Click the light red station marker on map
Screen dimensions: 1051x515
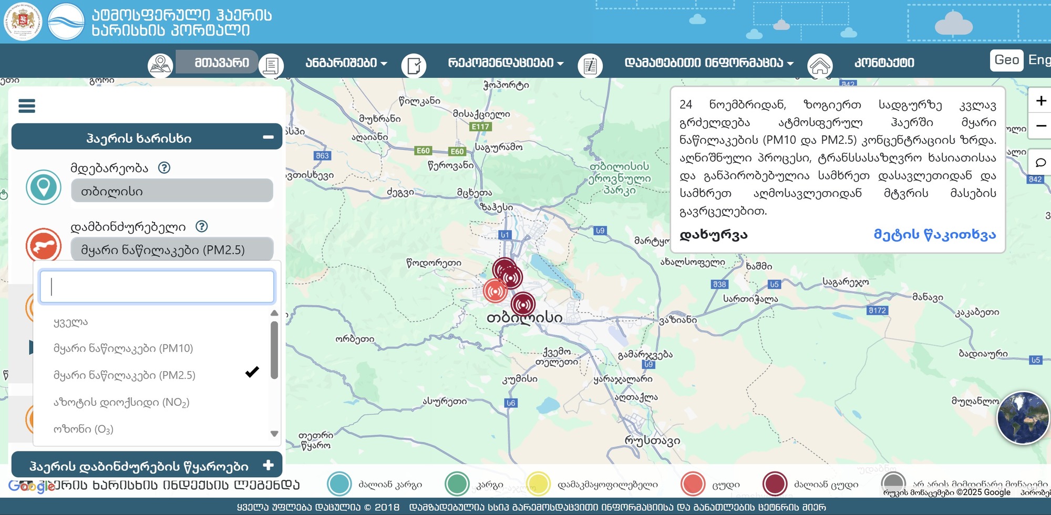(494, 290)
